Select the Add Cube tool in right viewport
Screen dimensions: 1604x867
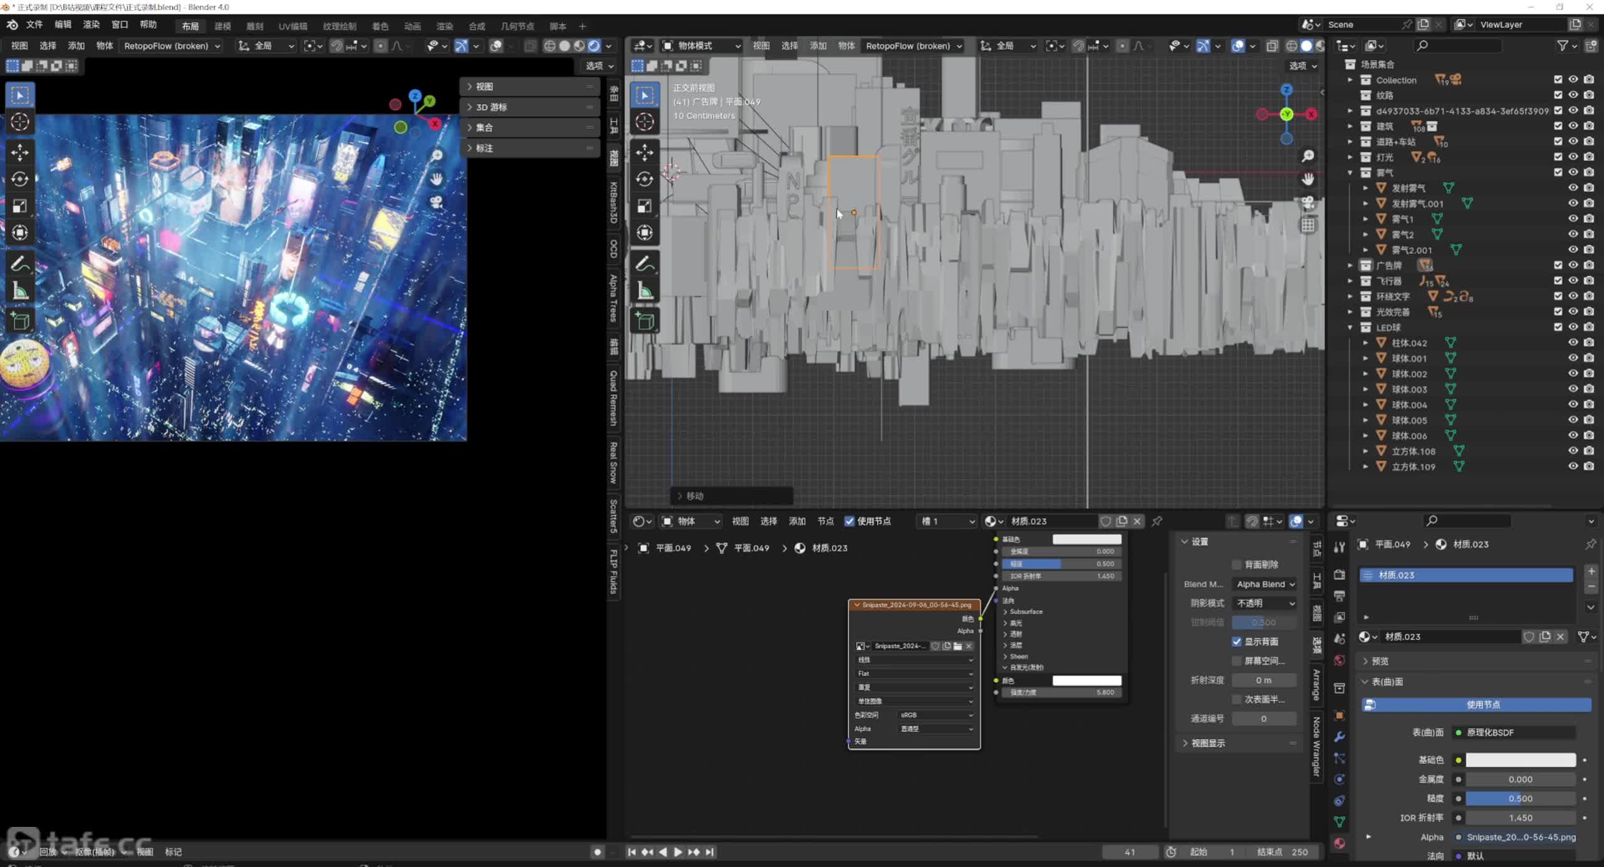(645, 321)
